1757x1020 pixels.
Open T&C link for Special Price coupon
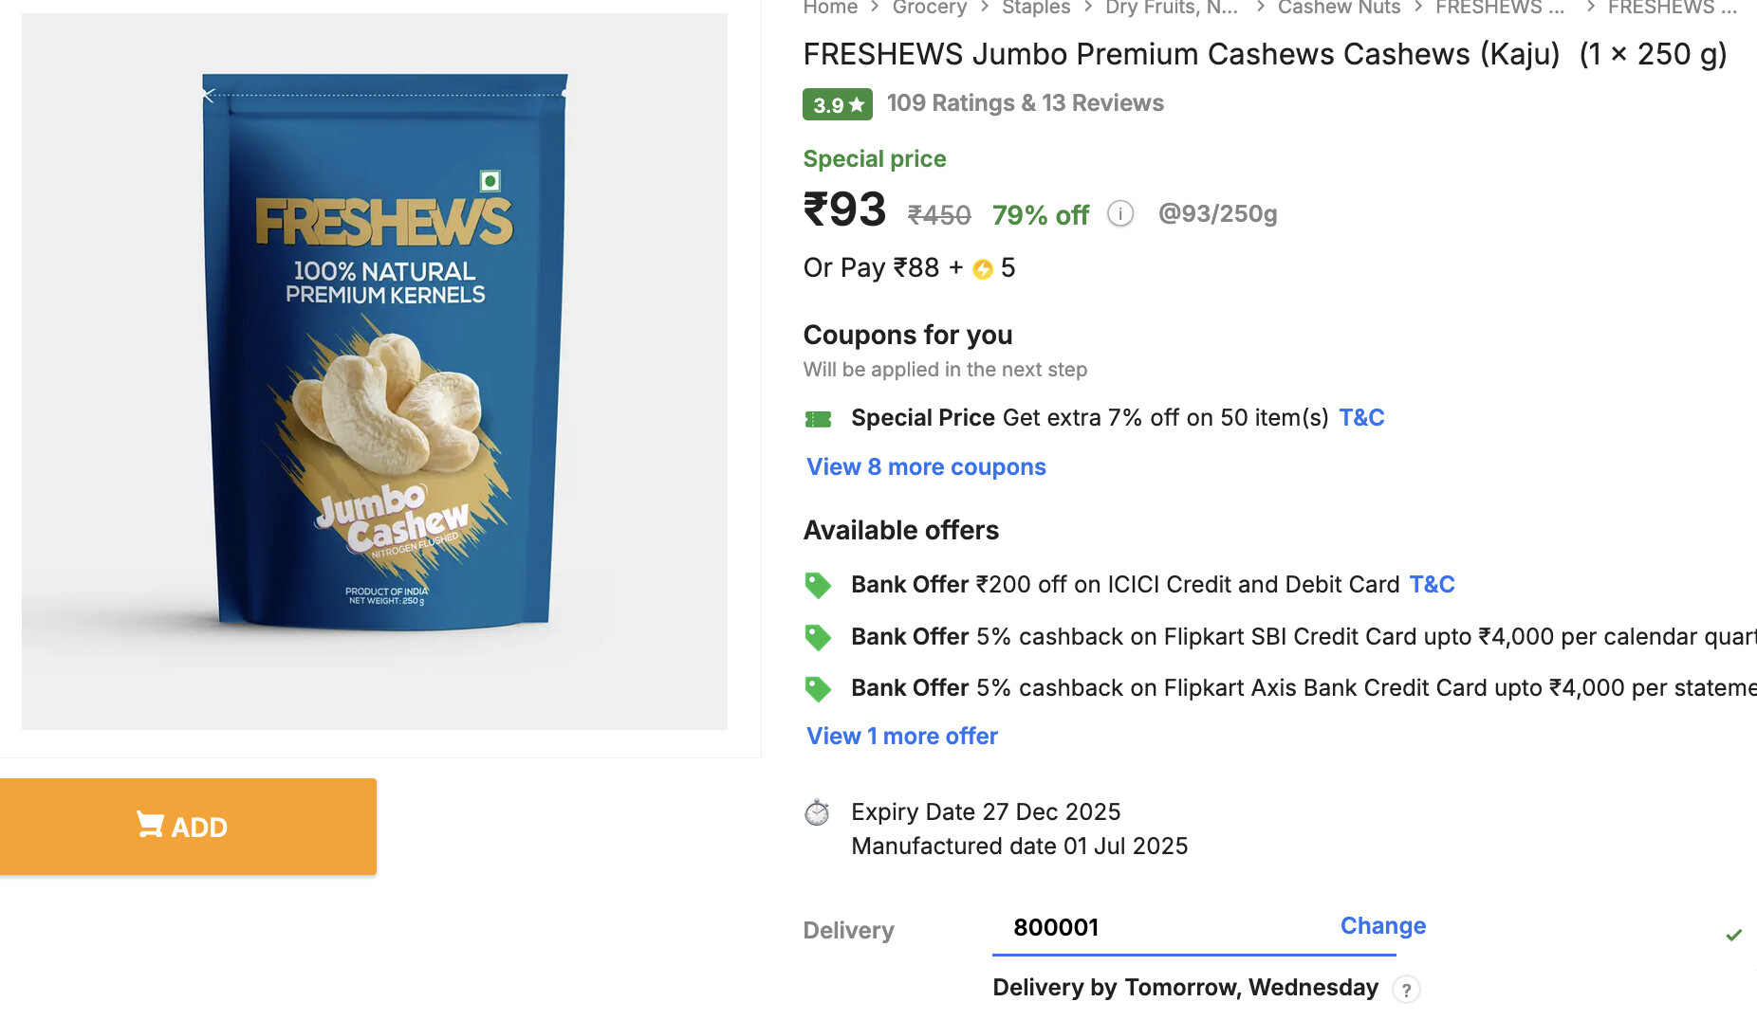pyautogui.click(x=1360, y=418)
